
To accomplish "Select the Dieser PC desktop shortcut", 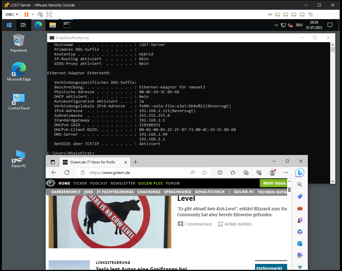I will [x=19, y=159].
